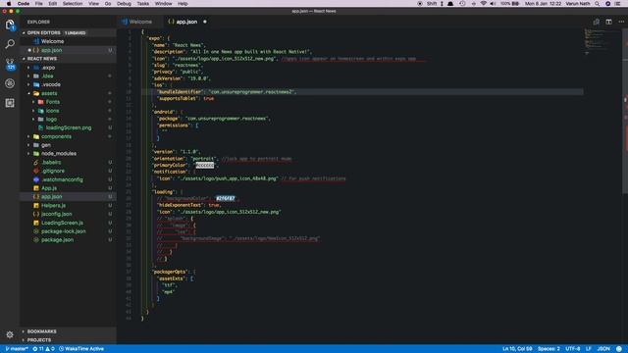Open the View menu
Viewport: 628px width, 353px height.
94,4
